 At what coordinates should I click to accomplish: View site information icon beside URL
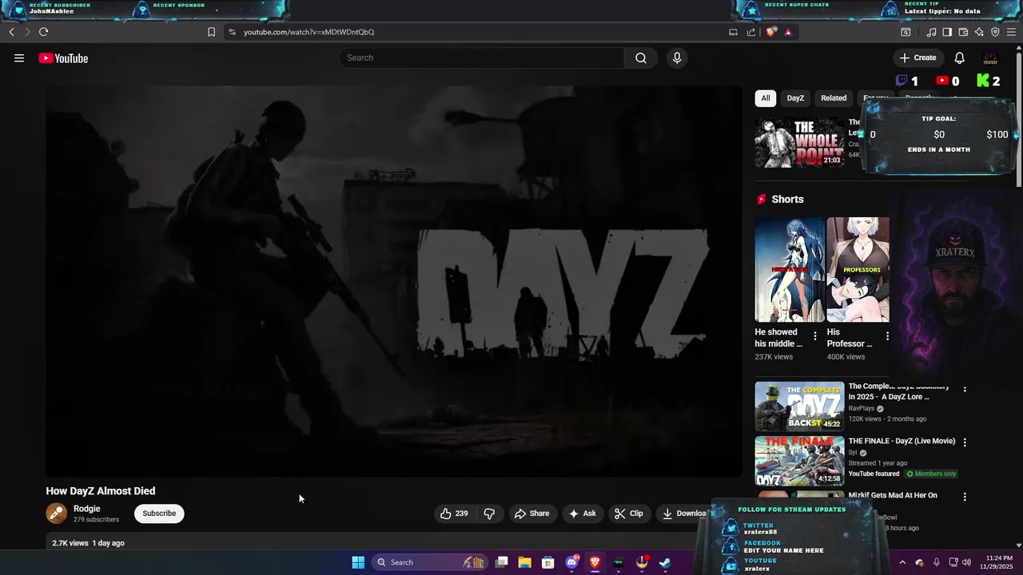(232, 32)
